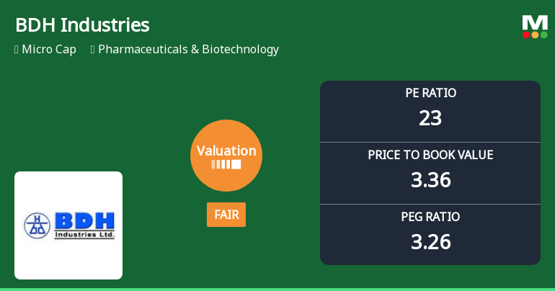Open Pharmaceuticals & Biotechnology sector link
555x291 pixels.
click(x=188, y=50)
